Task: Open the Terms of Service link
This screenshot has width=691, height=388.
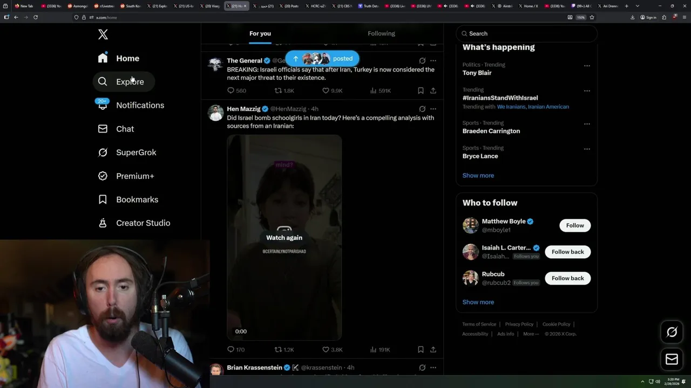Action: tap(479, 324)
